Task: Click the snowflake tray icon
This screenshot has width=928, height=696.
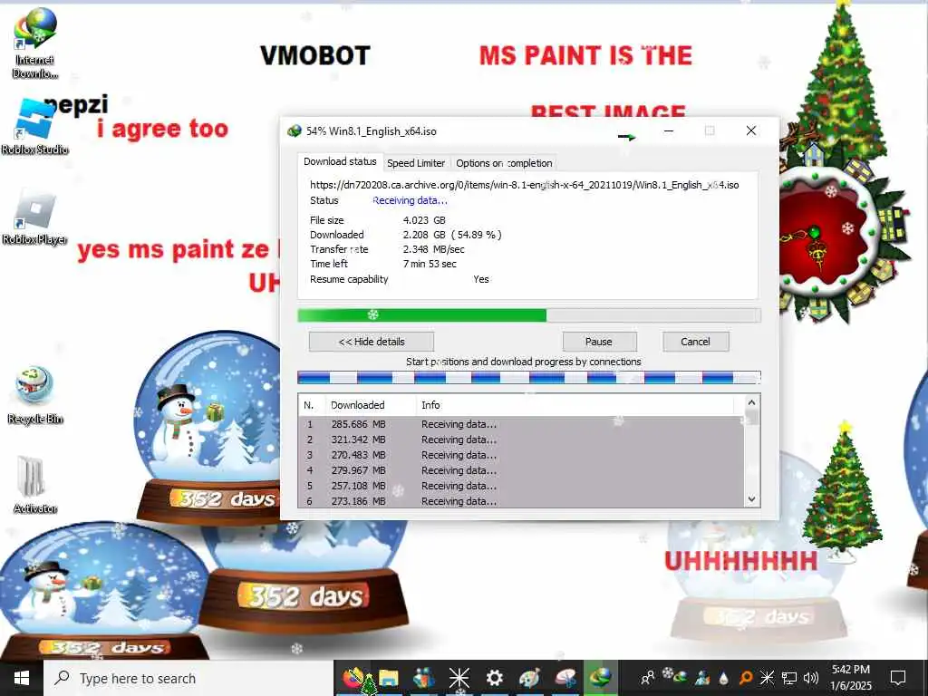Action: (767, 678)
